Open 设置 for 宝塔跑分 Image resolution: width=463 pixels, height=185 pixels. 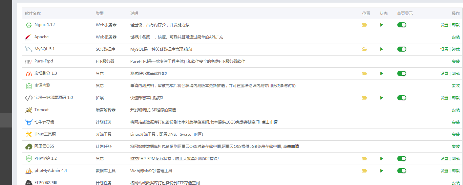click(444, 74)
